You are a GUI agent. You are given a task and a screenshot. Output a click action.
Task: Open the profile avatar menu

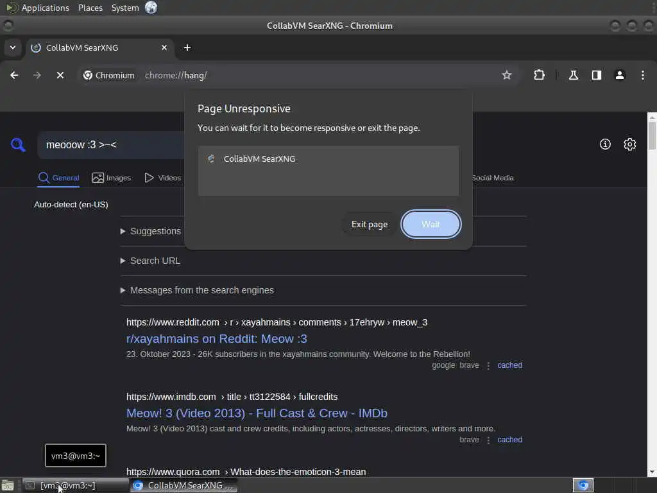620,76
